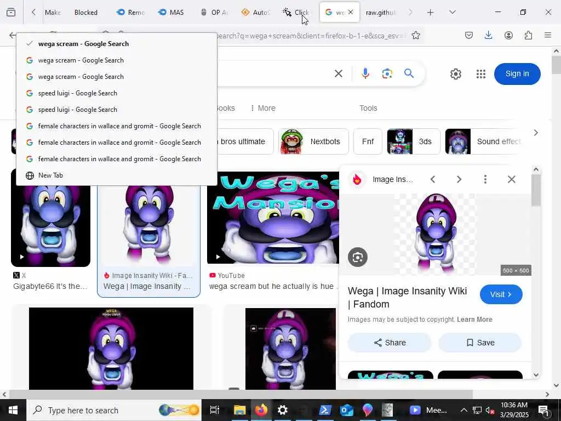Select the Fnf suggestion chip
Viewport: 561px width, 421px height.
[368, 141]
